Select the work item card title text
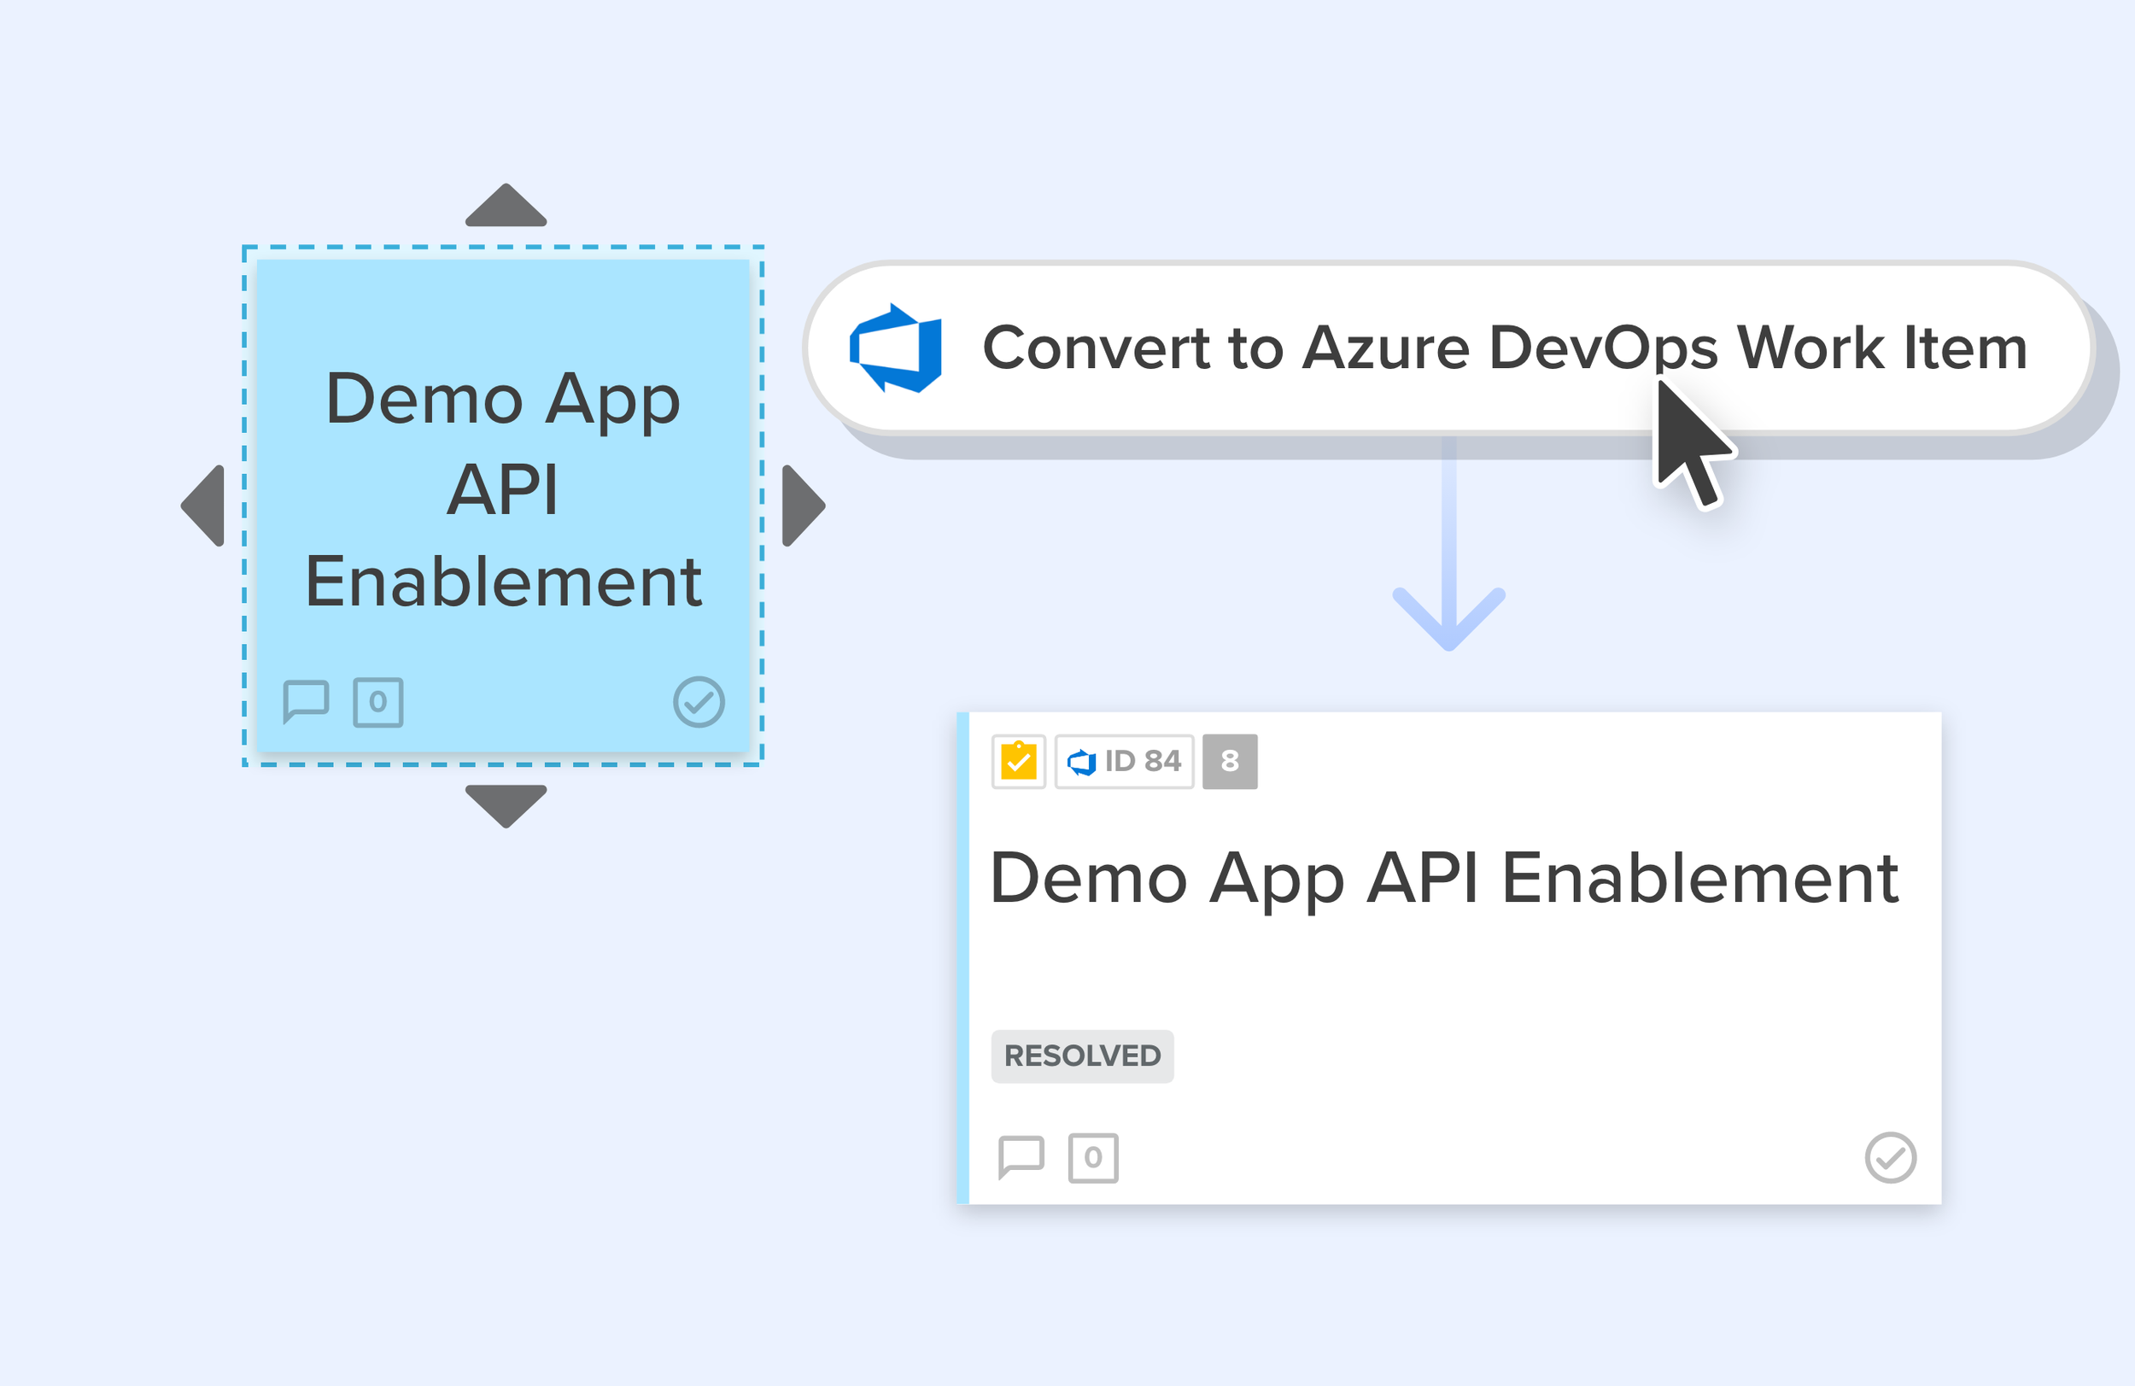Screen dimensions: 2135x1386 (x=1444, y=879)
